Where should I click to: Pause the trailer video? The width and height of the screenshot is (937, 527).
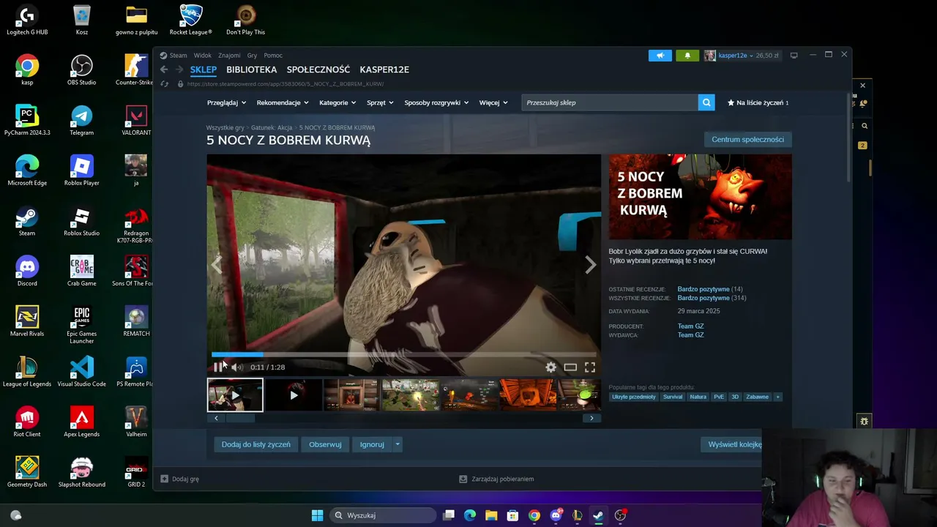(218, 367)
